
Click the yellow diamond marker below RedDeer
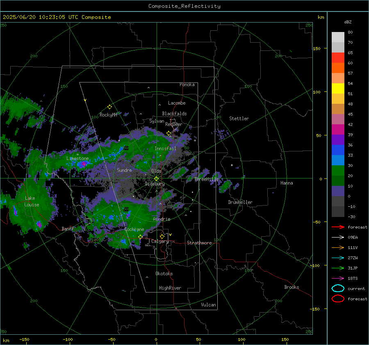point(169,133)
